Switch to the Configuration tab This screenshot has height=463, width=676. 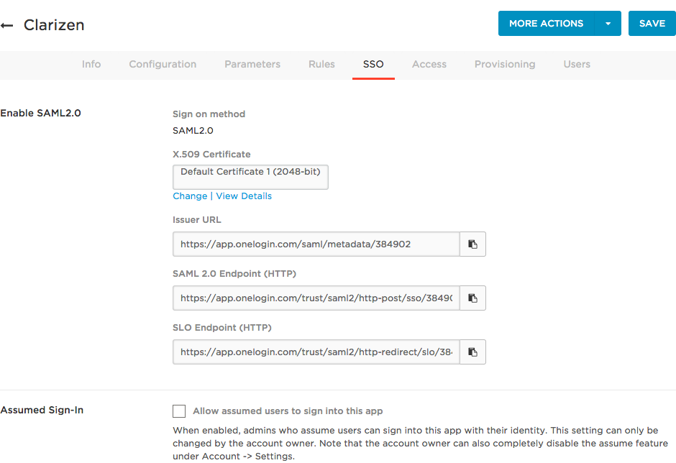[163, 64]
